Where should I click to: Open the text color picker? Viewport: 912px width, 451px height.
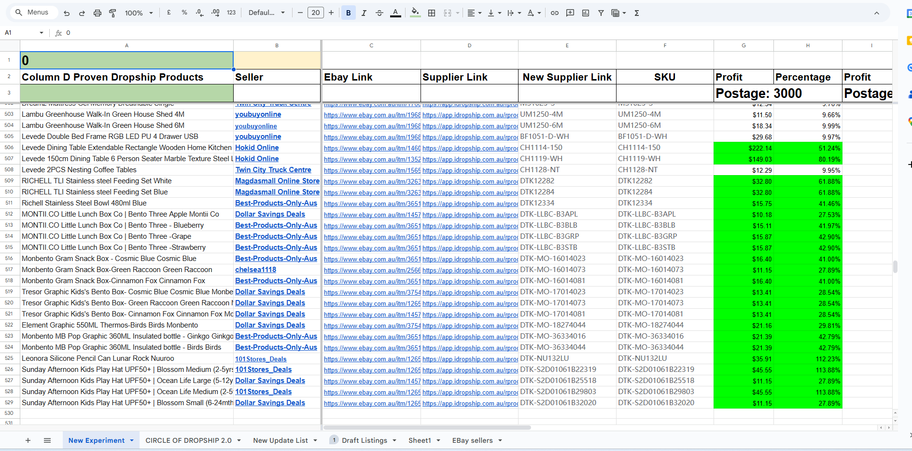coord(395,13)
